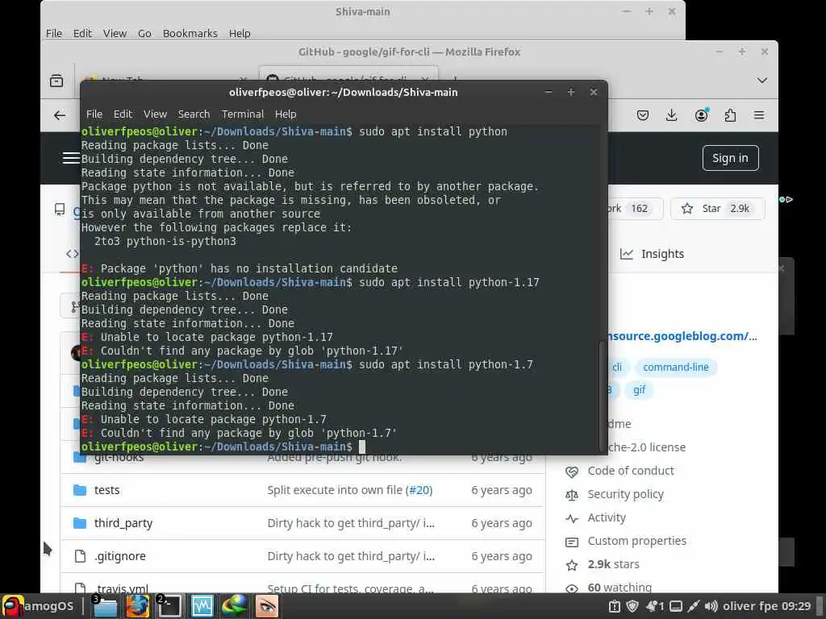Open Firefox downloads arrow icon
The height and width of the screenshot is (619, 826).
pyautogui.click(x=672, y=115)
